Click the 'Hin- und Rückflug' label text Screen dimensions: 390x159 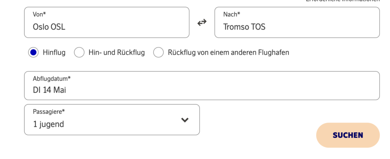point(117,52)
